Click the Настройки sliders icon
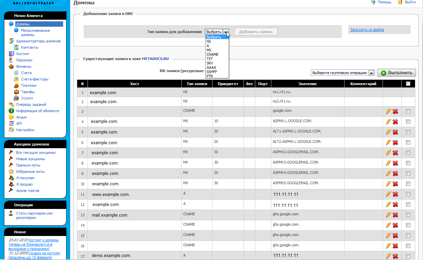423x260 pixels. 11,130
